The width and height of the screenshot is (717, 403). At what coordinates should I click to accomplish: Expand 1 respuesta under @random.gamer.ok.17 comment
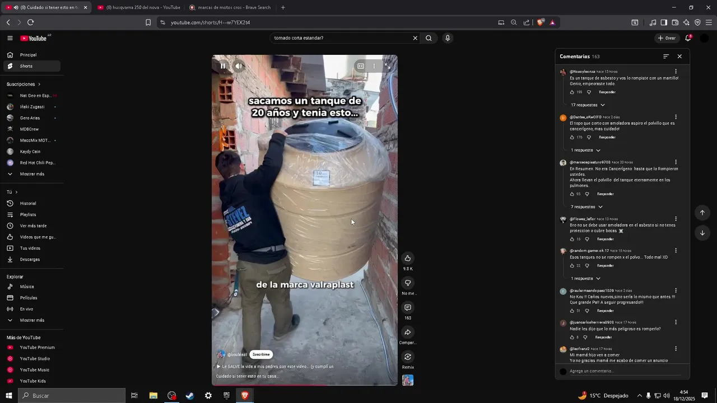click(x=585, y=279)
